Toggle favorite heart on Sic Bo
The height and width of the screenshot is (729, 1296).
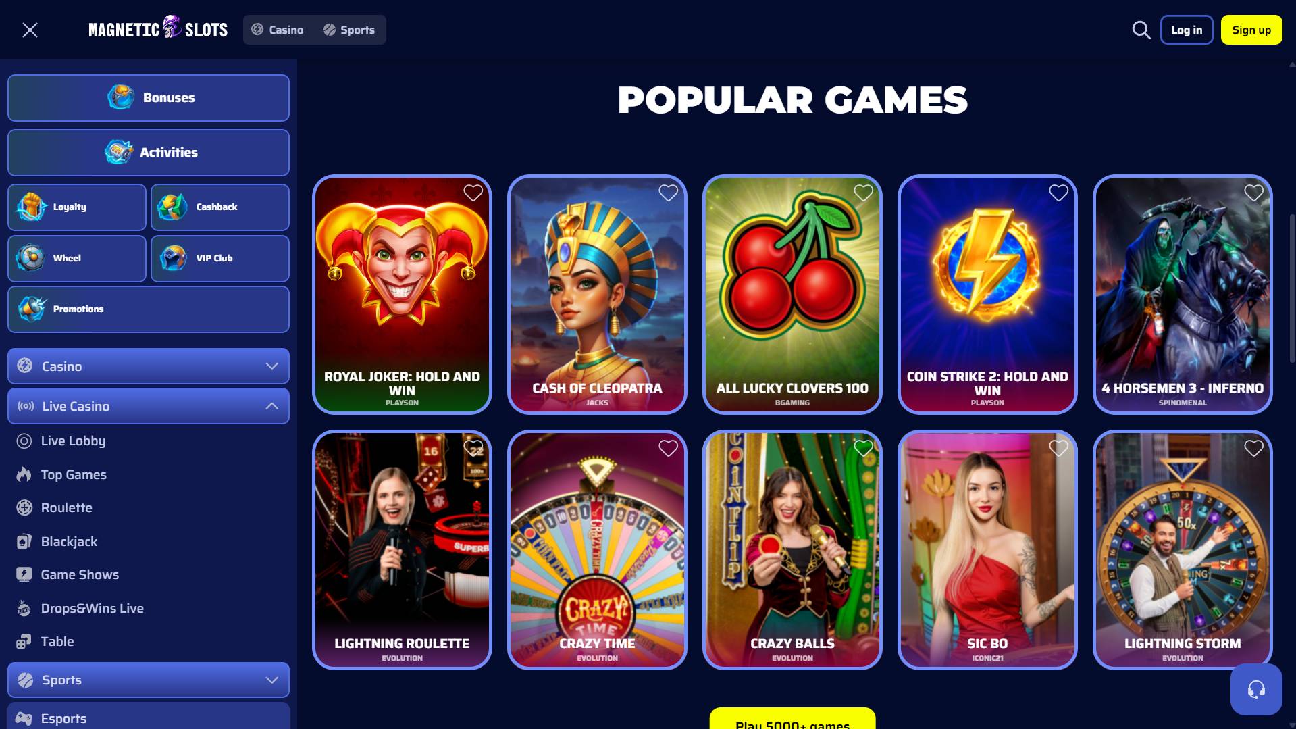[1058, 448]
